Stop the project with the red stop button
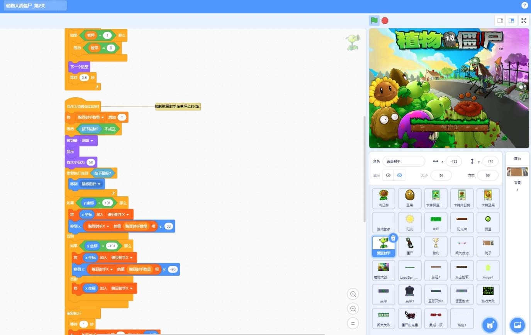 385,20
